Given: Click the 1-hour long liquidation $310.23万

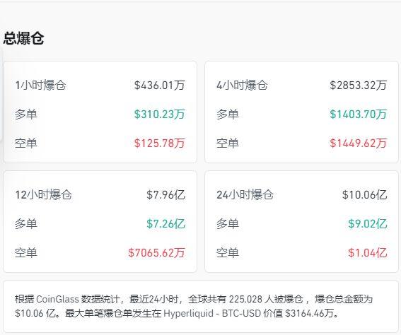Looking at the screenshot, I should tap(160, 114).
